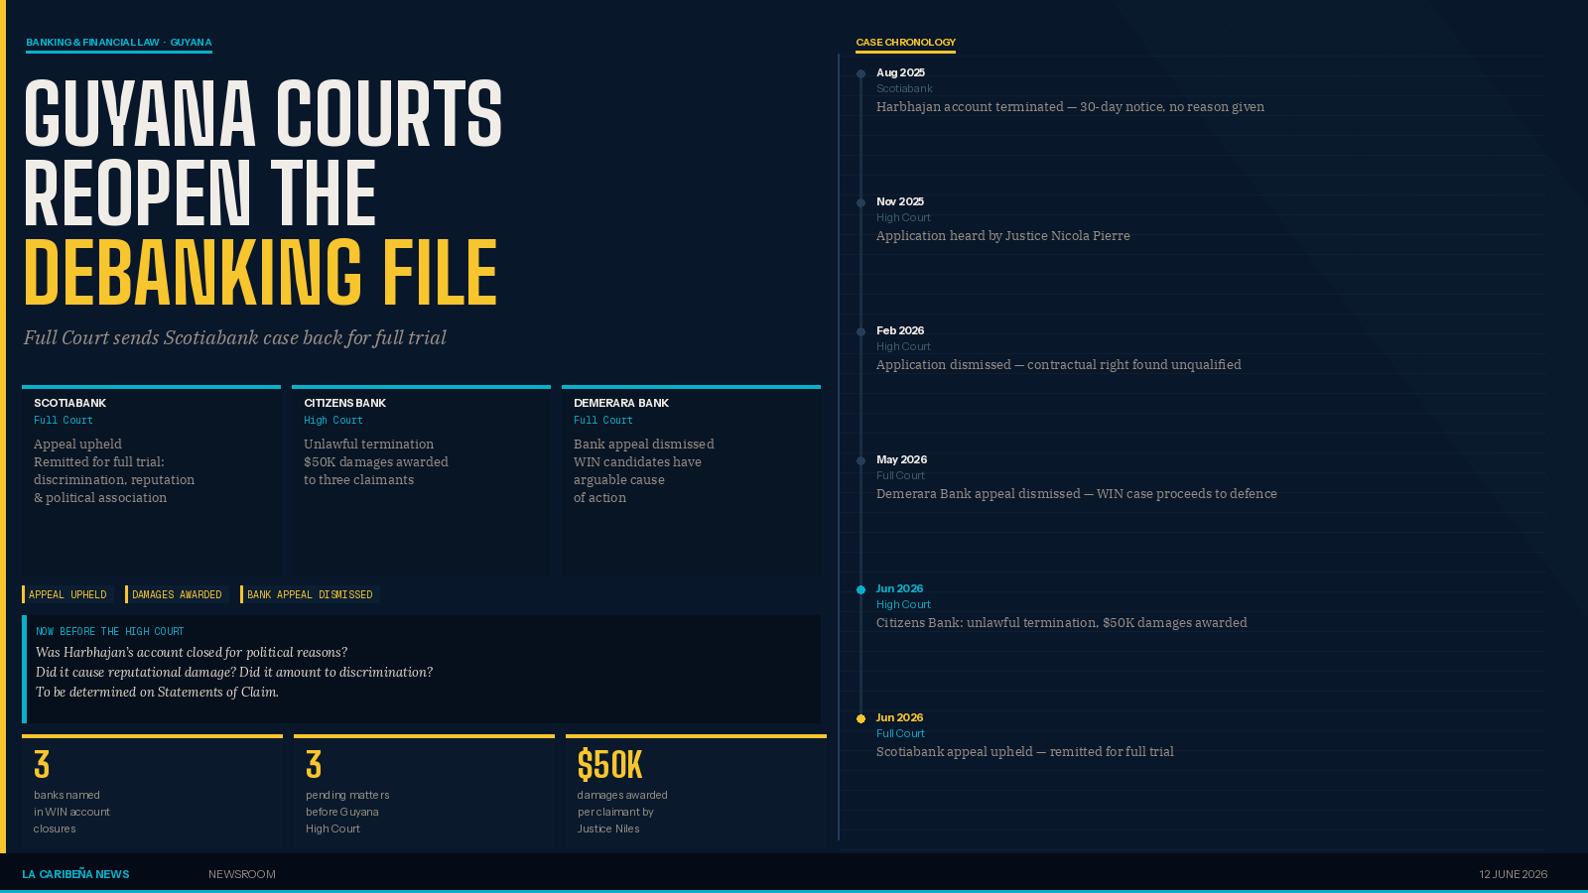Click 'Scotiabank appeal upheld — remitted for full trial'

(1025, 752)
